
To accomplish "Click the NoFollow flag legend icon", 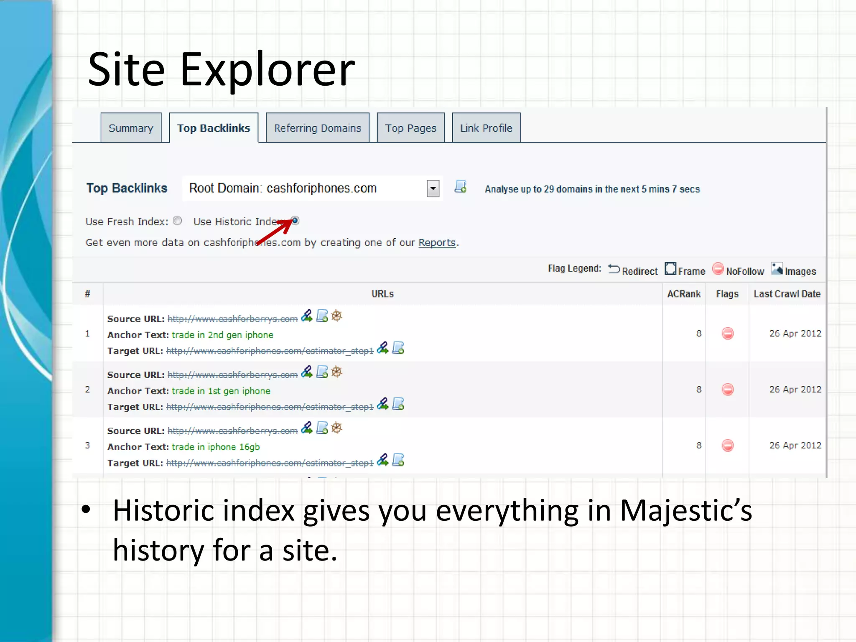I will (x=718, y=269).
